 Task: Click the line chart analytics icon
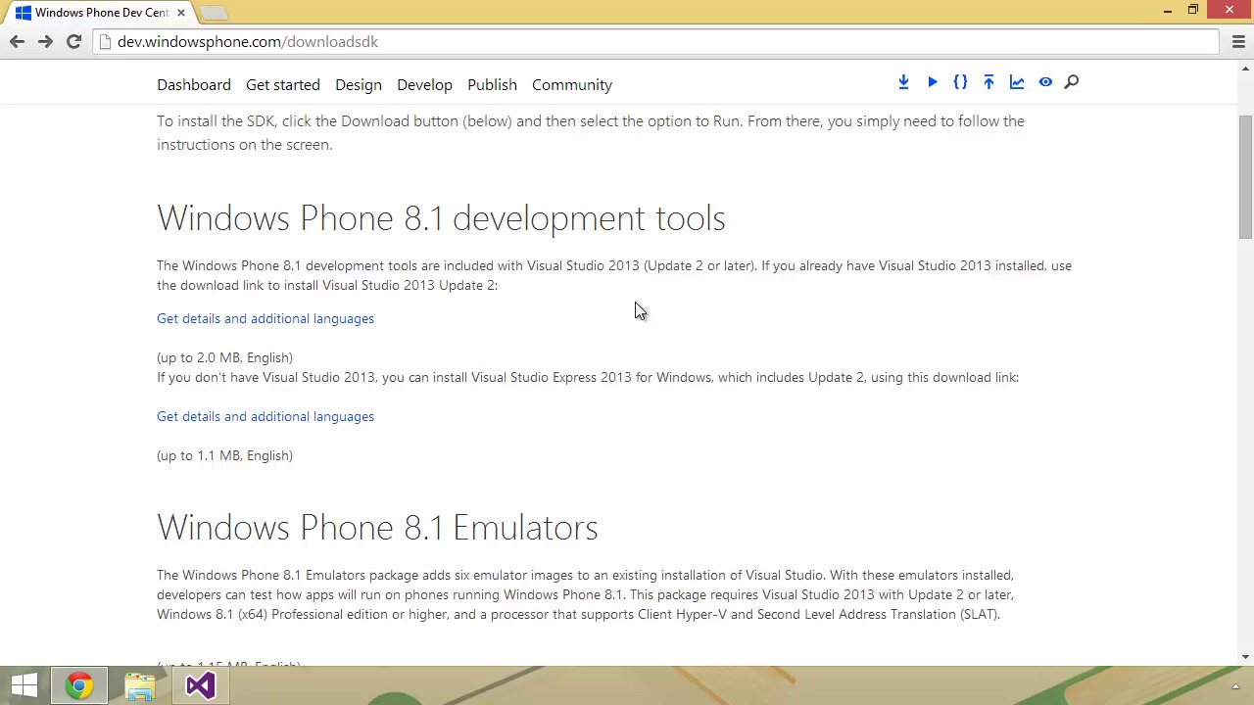coord(1017,82)
